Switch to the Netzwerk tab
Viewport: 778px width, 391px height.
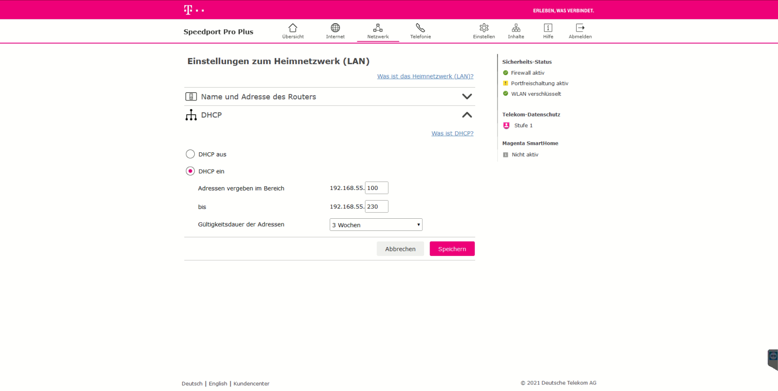click(x=378, y=31)
